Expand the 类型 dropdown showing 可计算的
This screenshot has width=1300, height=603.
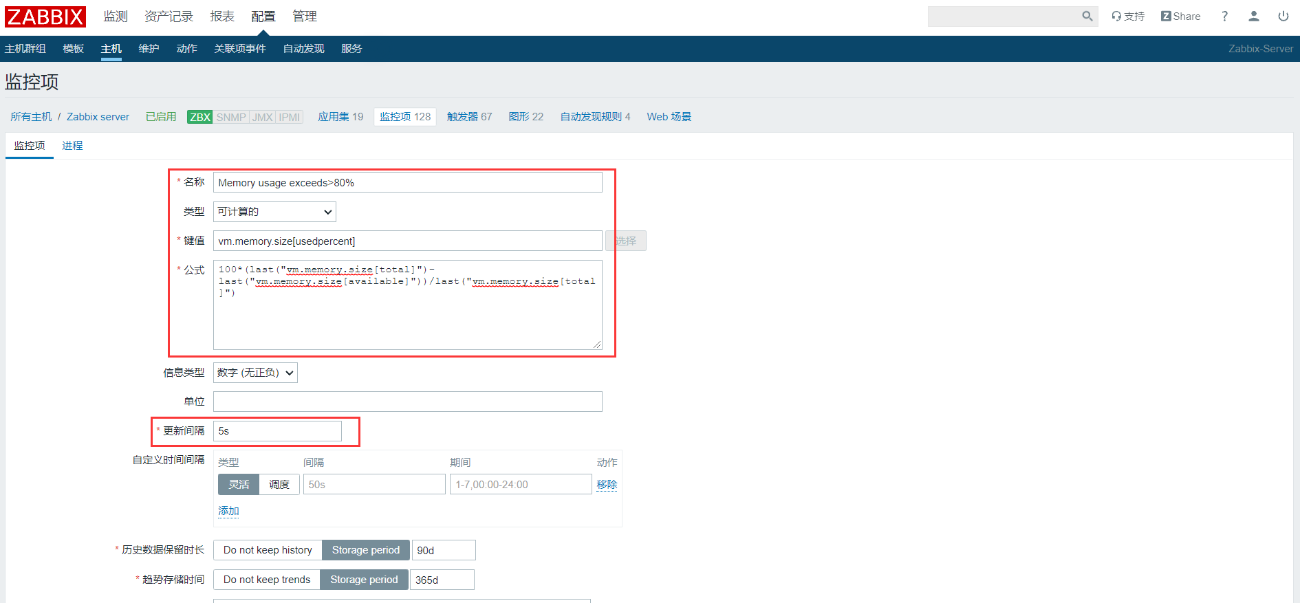click(x=274, y=212)
